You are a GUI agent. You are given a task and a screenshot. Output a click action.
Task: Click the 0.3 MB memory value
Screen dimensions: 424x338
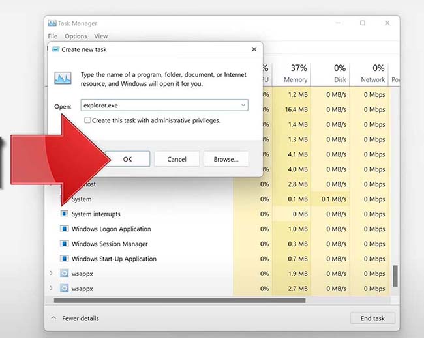pos(297,244)
